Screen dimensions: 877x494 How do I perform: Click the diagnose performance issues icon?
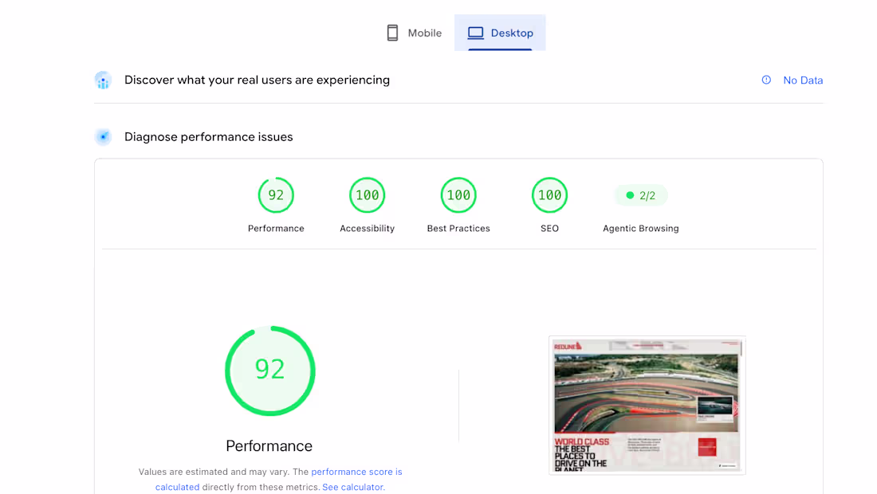pyautogui.click(x=103, y=137)
